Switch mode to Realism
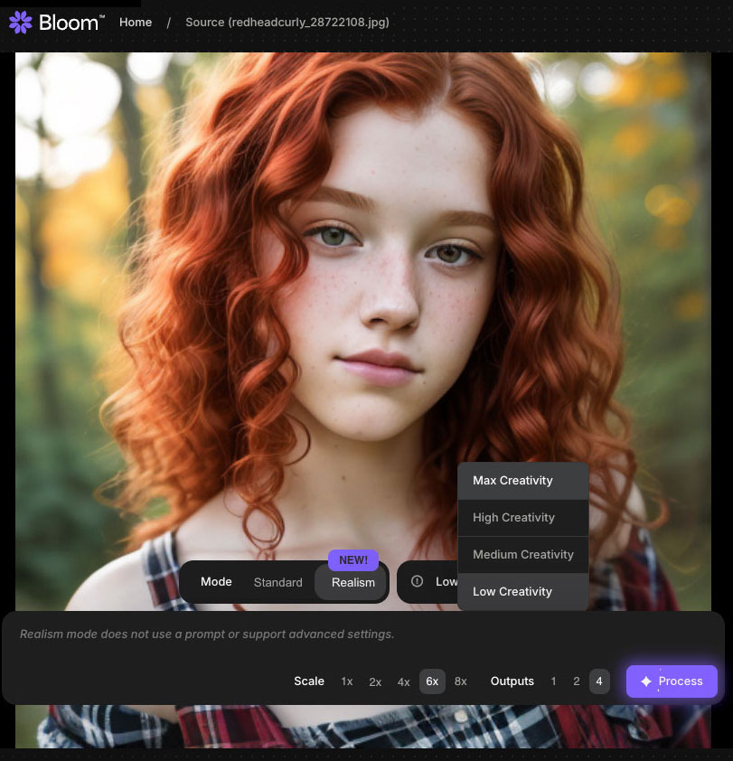The image size is (733, 761). coord(352,582)
